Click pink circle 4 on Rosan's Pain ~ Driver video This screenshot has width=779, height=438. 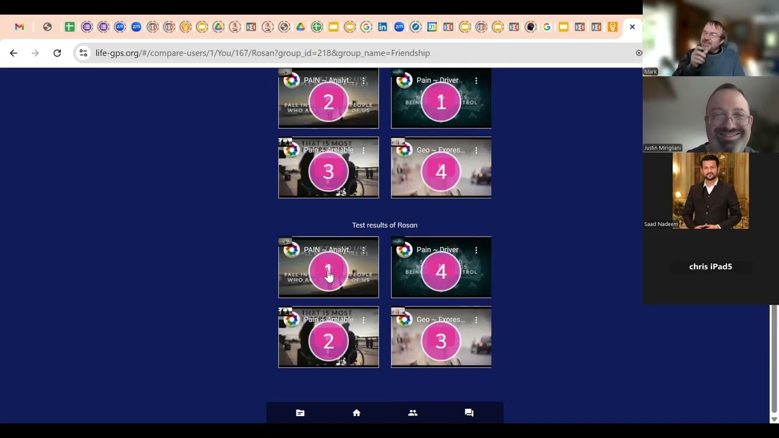(441, 271)
